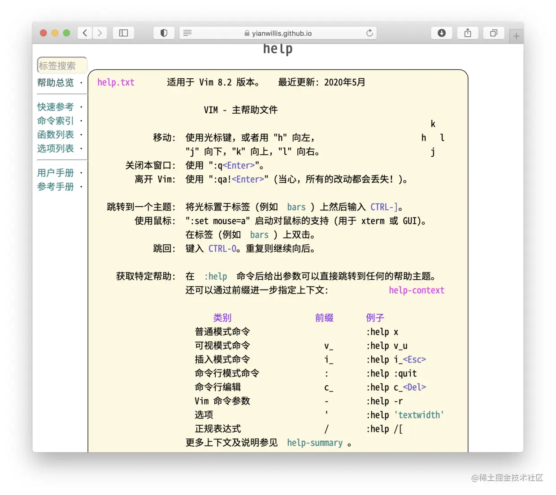This screenshot has height=495, width=556.
Task: Click the 命令行编辑 row text
Action: pos(218,388)
